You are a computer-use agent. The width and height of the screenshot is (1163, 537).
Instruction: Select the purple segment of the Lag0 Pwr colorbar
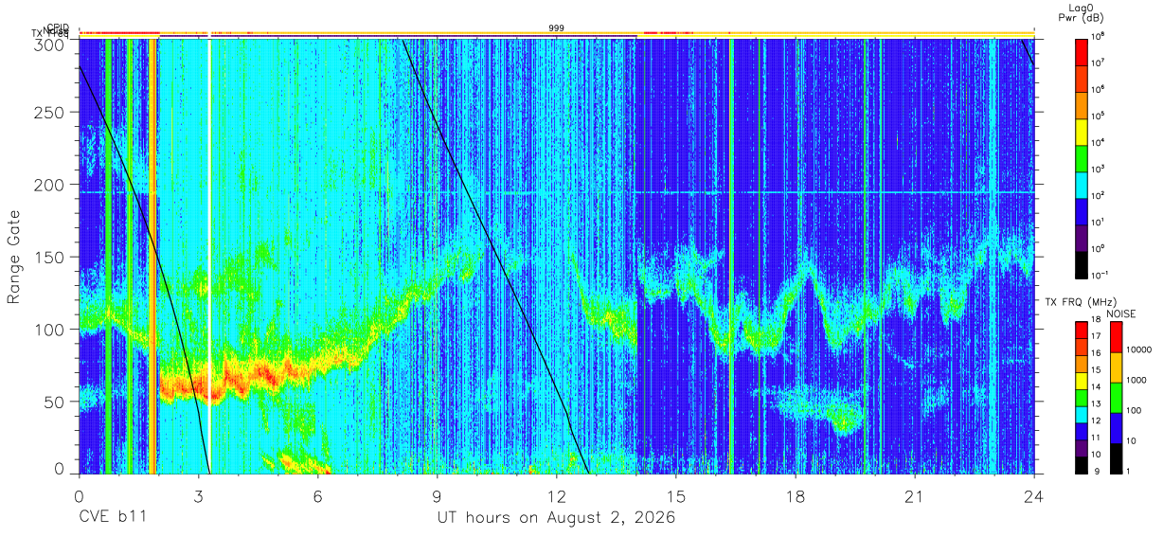pos(1081,239)
